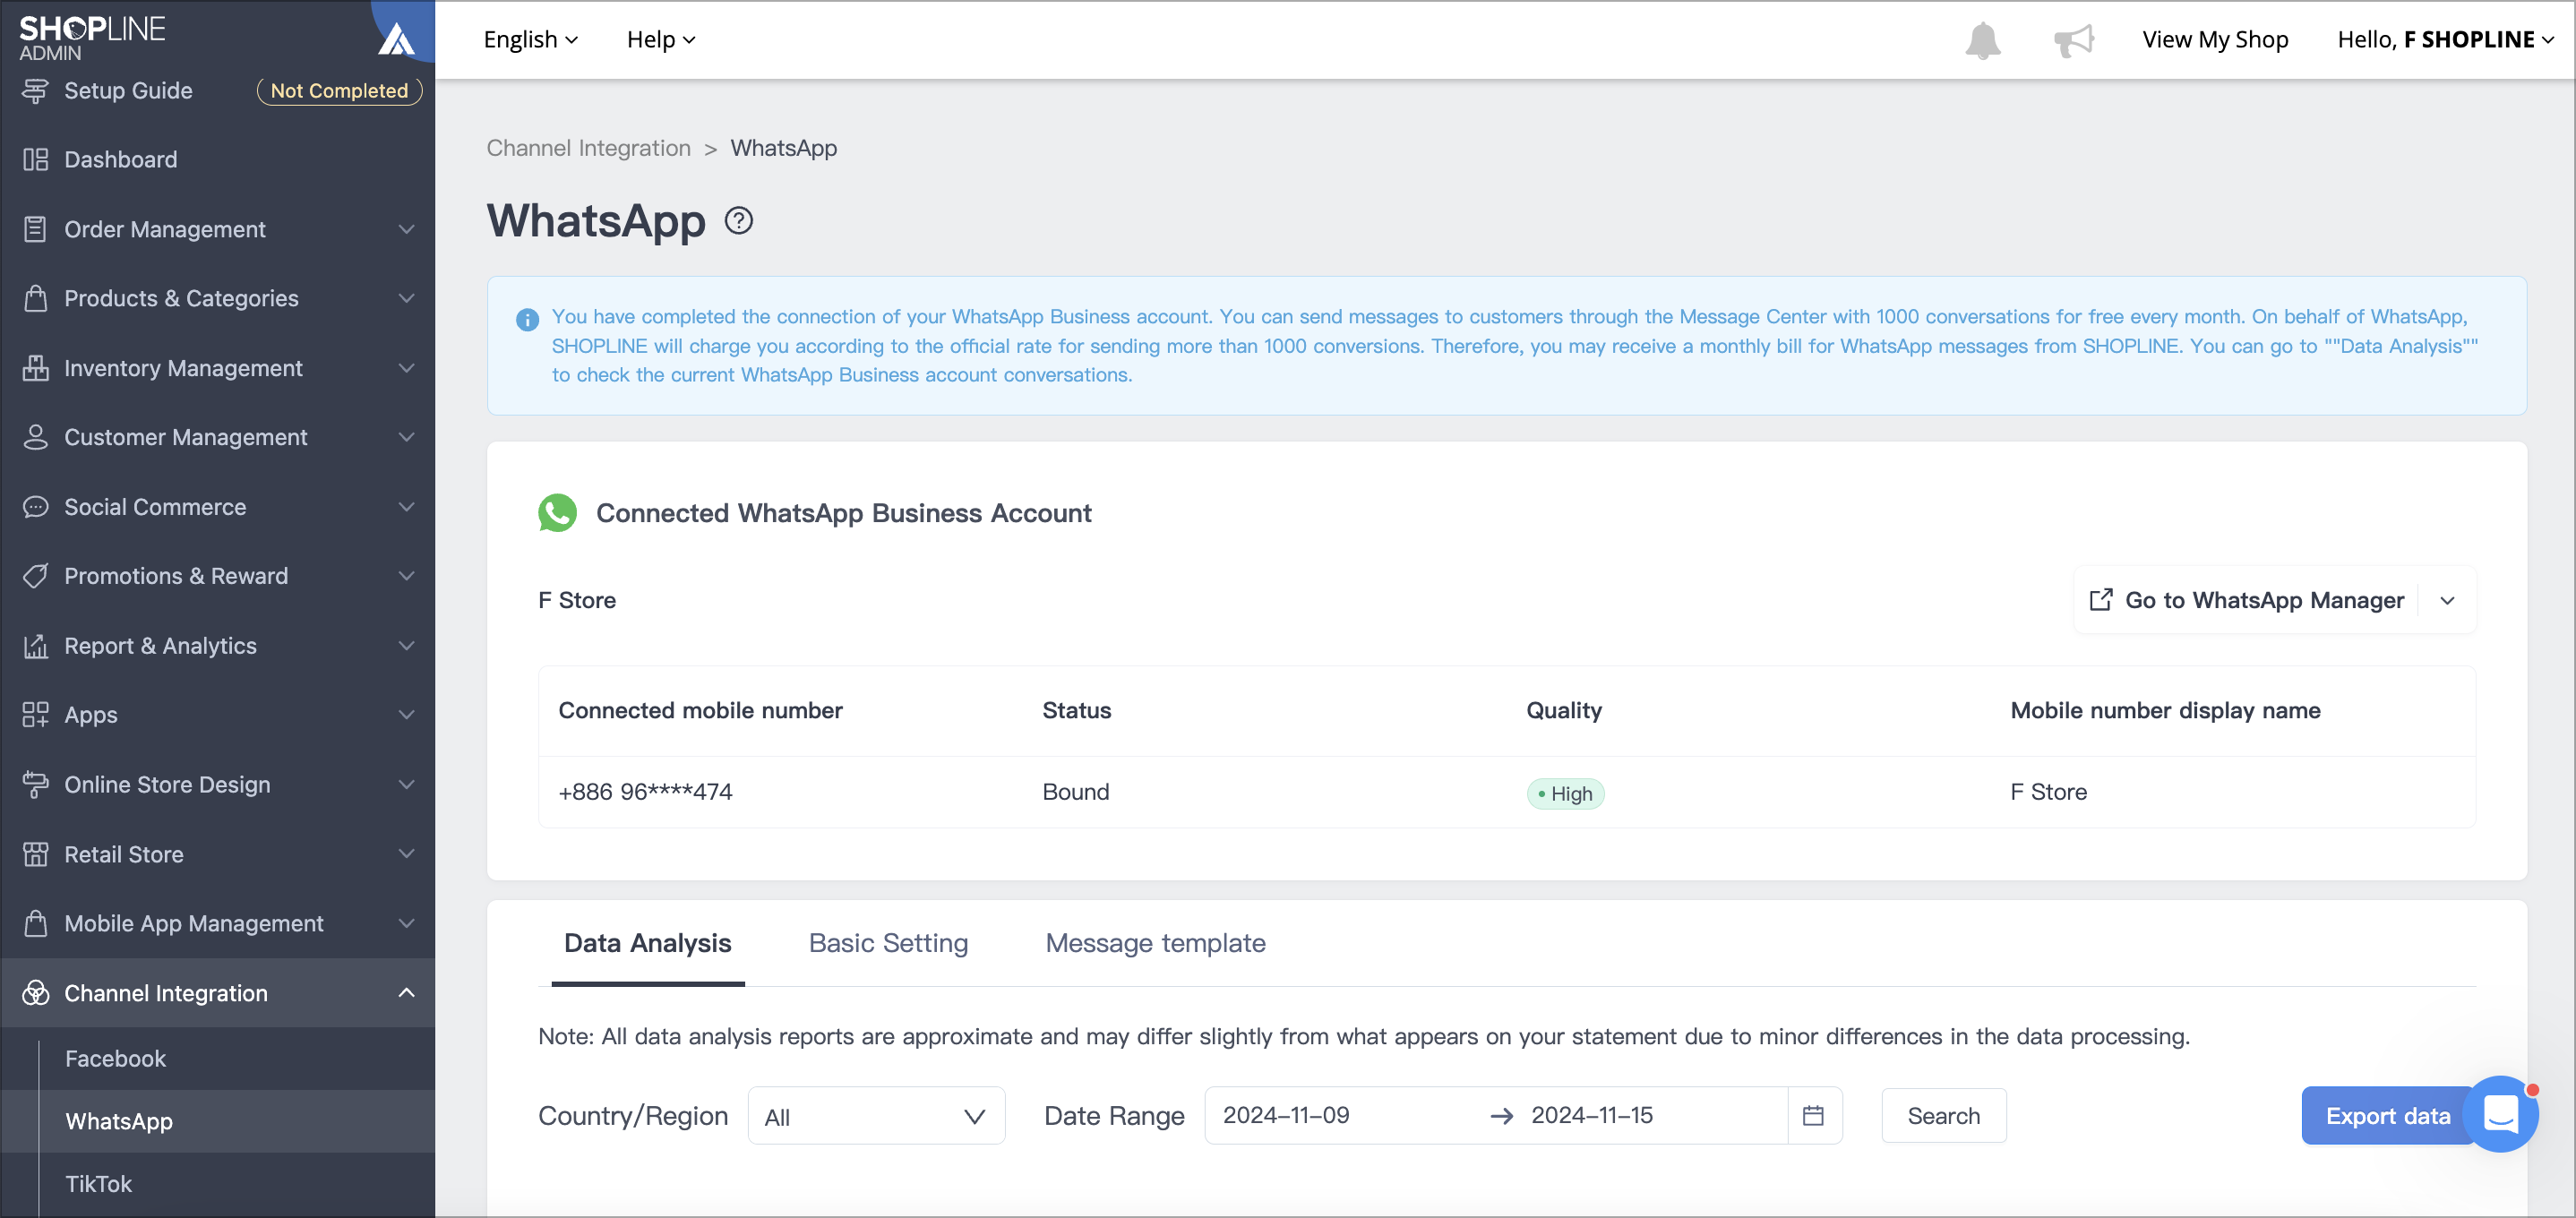
Task: Expand the Promotions & Reward chevron
Action: point(406,576)
